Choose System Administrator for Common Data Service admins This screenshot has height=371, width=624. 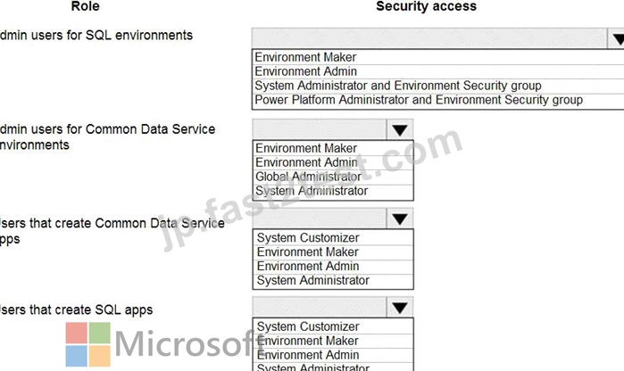(x=333, y=191)
